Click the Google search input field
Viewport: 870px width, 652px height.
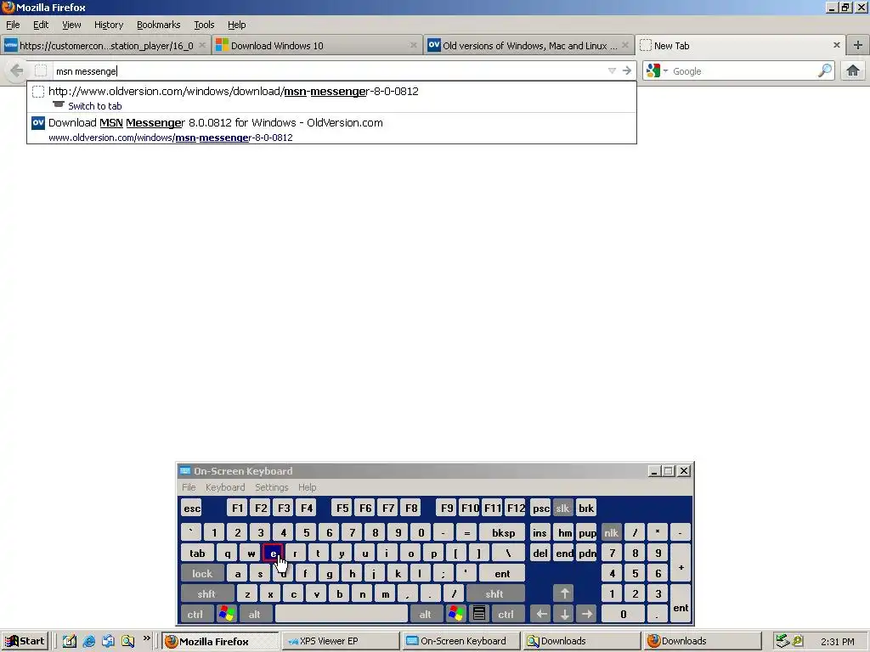tap(743, 71)
